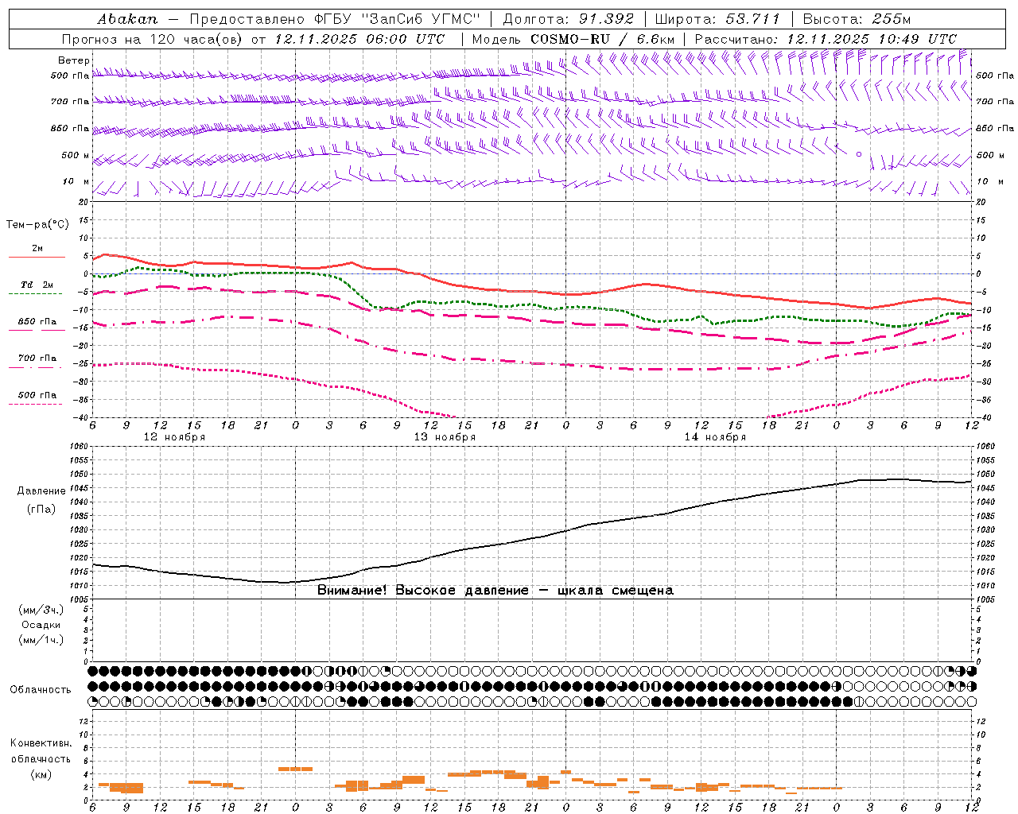Click the "13 ноября" date label
The image size is (1018, 814).
pyautogui.click(x=445, y=437)
